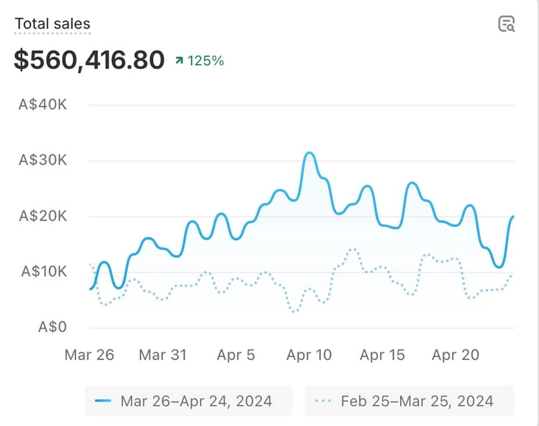Viewport: 539px width, 426px height.
Task: Select the Apr 10 date label
Action: pyautogui.click(x=309, y=355)
